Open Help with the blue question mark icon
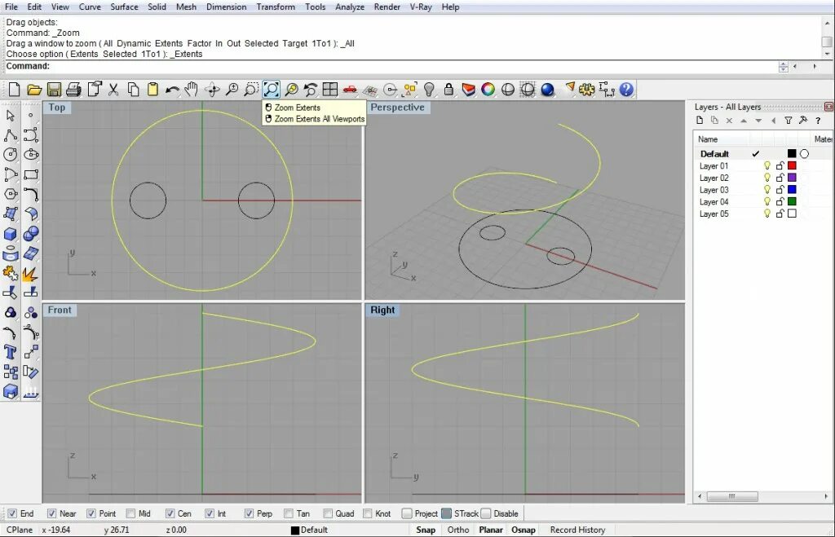The image size is (835, 537). click(626, 90)
